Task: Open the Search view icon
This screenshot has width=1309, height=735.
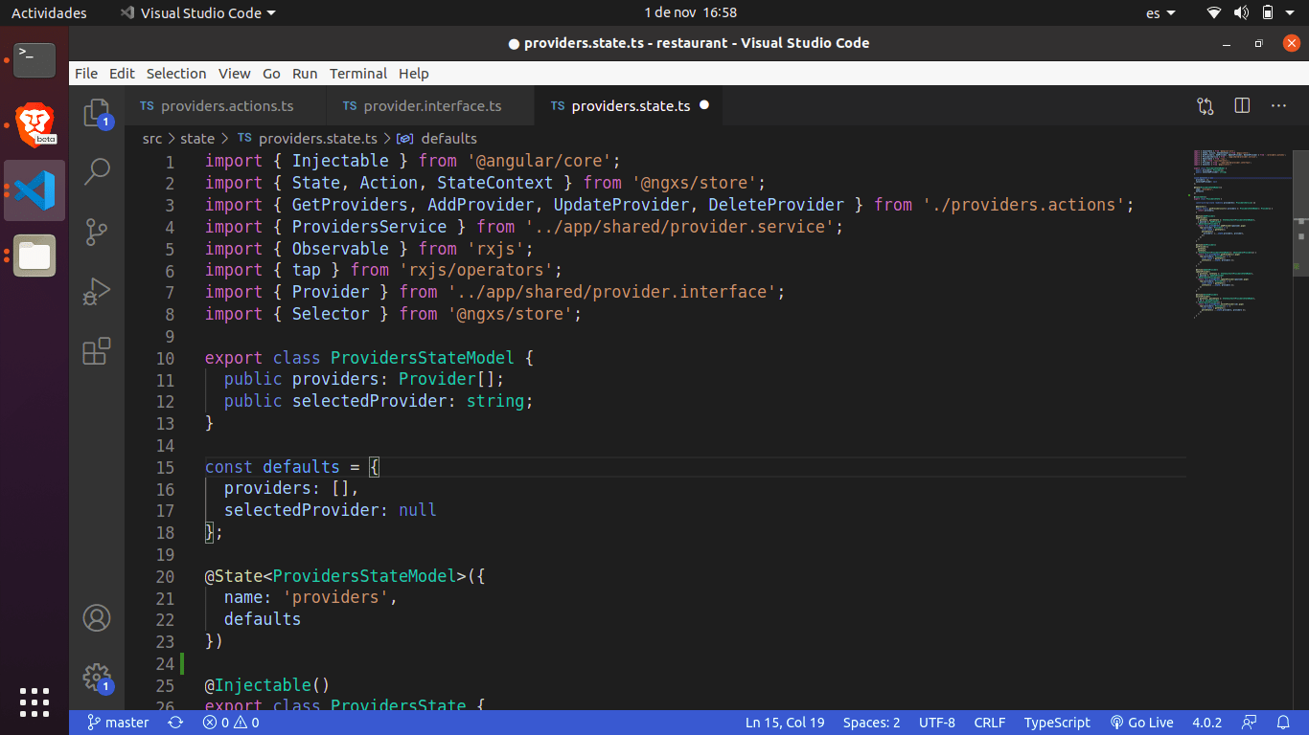Action: [97, 172]
